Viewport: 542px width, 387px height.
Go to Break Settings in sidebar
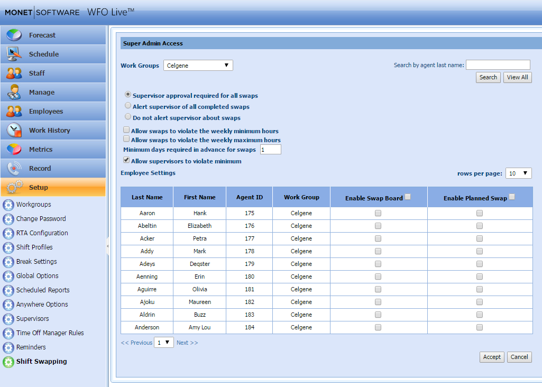click(x=36, y=262)
